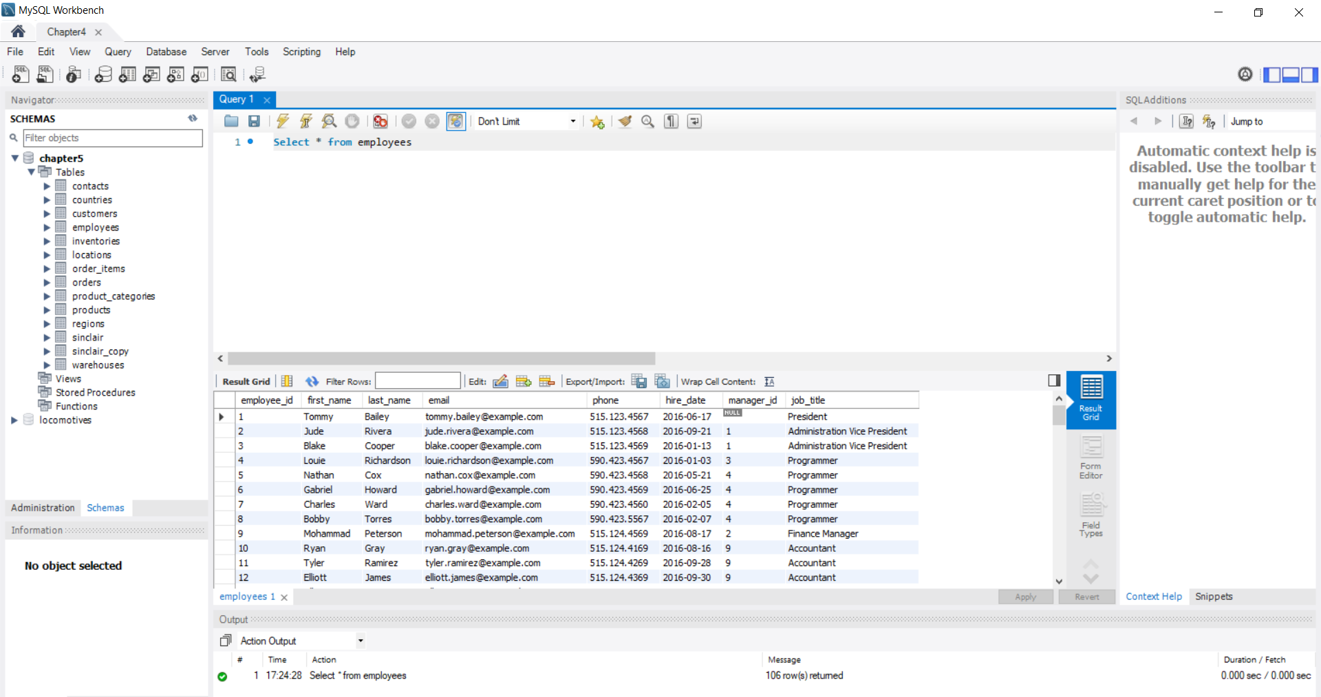Create a new table icon
This screenshot has width=1321, height=697.
pyautogui.click(x=127, y=74)
